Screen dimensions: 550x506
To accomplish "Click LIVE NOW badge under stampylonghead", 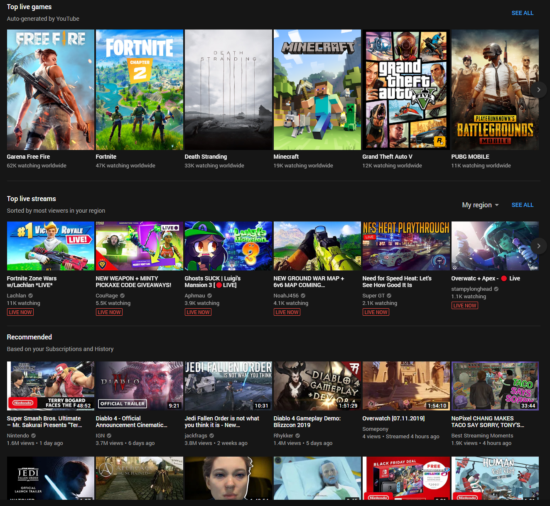I will click(x=465, y=305).
